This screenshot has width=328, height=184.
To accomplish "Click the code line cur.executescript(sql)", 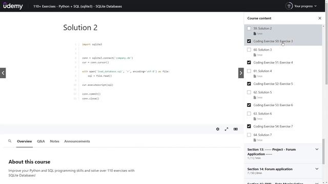I will coord(97,85).
